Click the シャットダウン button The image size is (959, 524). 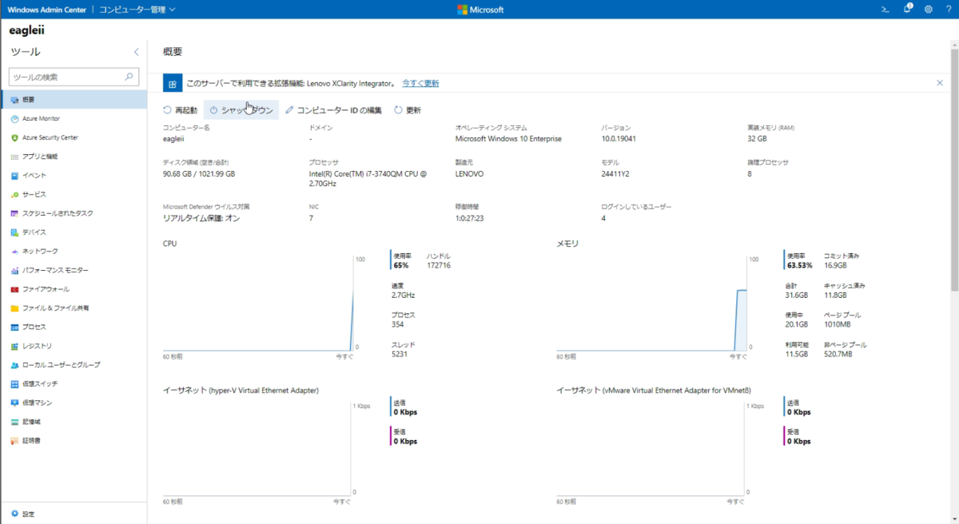241,110
